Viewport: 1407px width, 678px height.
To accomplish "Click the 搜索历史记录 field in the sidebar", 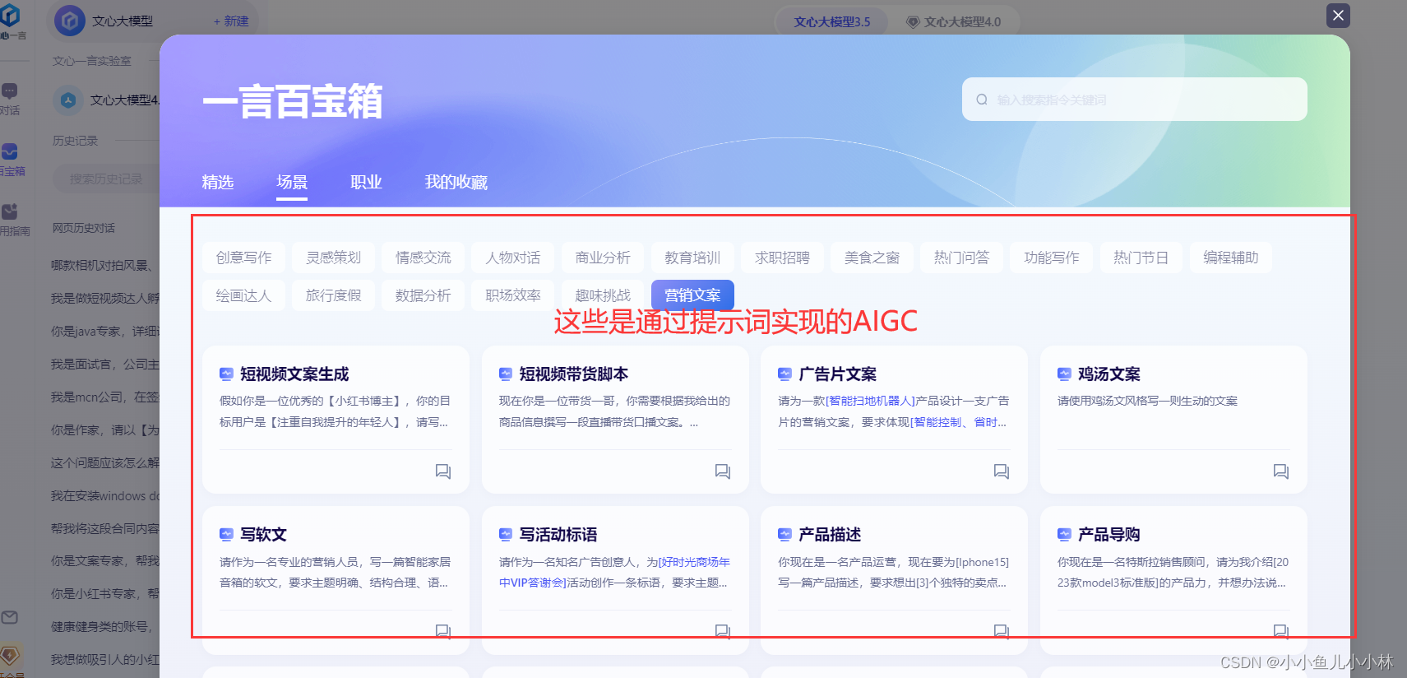I will point(106,179).
